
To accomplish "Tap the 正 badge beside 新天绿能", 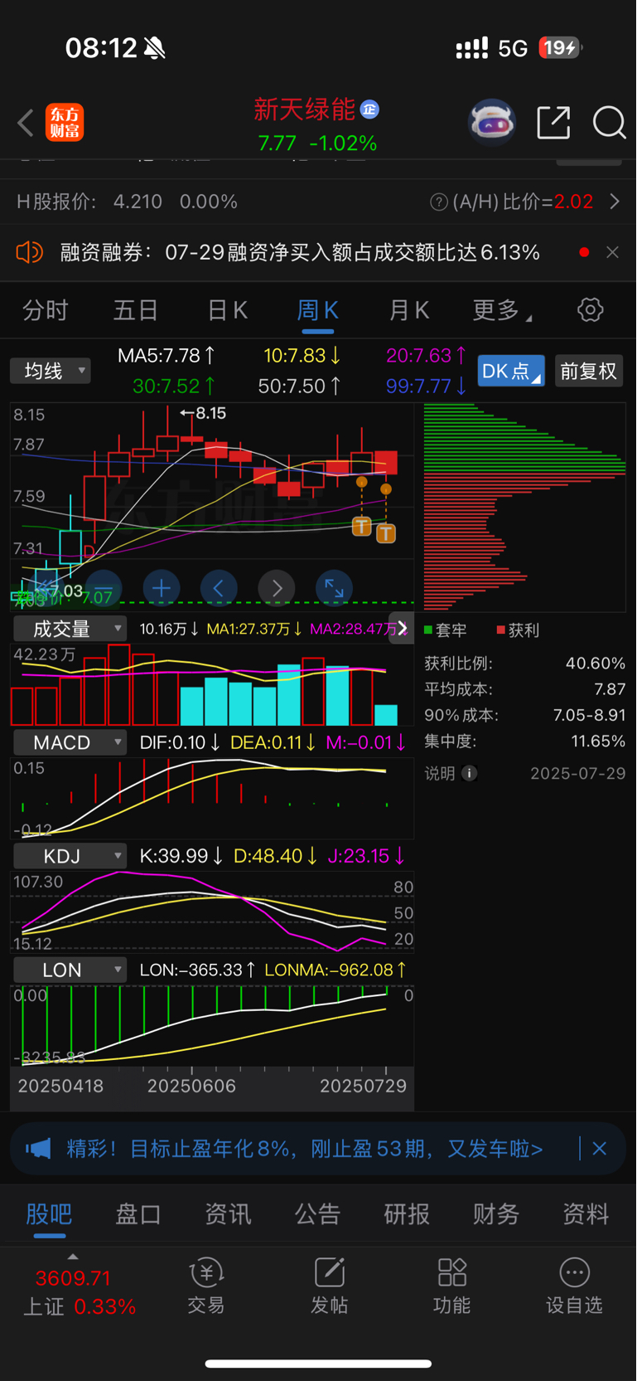I will click(x=369, y=109).
